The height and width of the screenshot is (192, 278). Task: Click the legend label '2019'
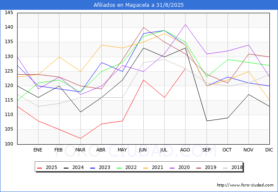(210, 167)
